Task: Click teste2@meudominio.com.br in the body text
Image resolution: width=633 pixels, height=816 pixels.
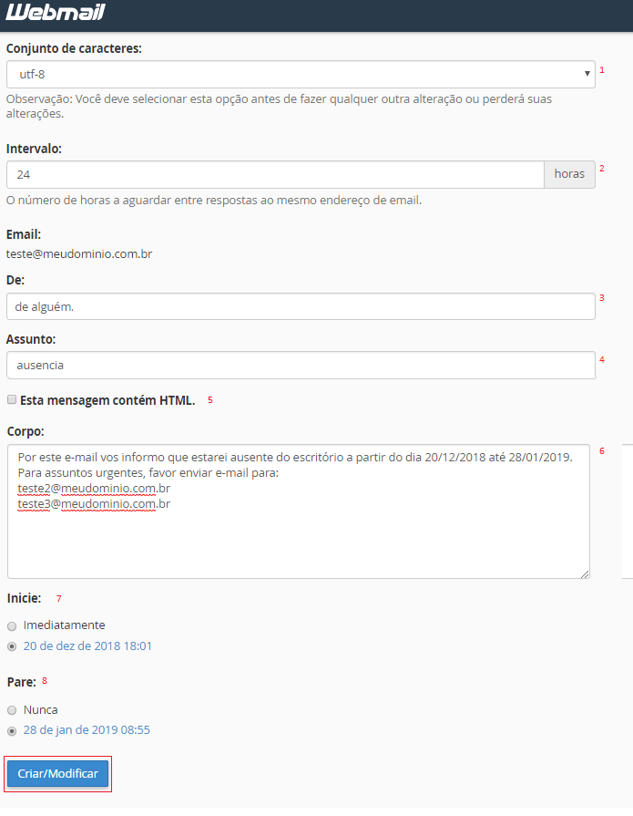Action: pyautogui.click(x=94, y=489)
